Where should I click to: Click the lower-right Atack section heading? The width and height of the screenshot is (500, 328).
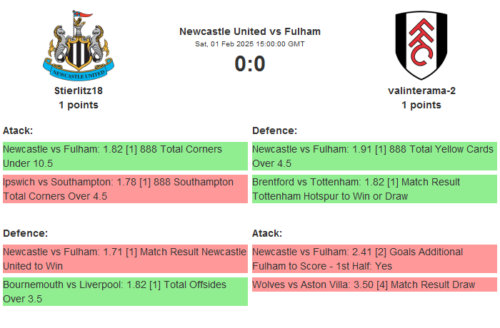pyautogui.click(x=267, y=233)
